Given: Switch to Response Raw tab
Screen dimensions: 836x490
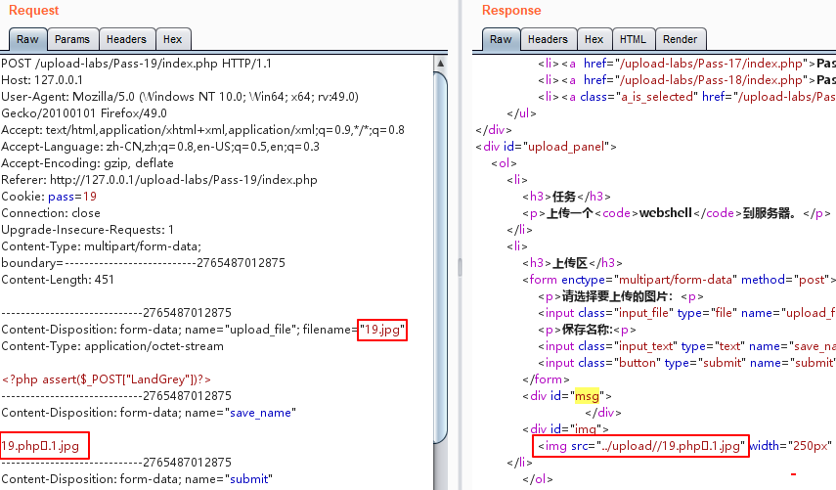Looking at the screenshot, I should (x=501, y=39).
